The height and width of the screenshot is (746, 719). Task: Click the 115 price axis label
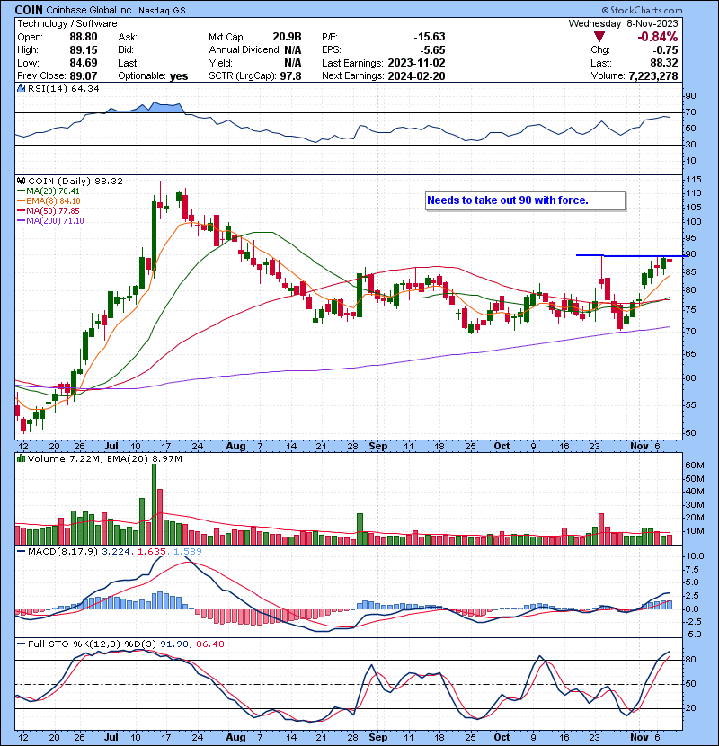tap(693, 180)
